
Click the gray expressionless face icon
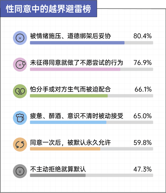pos(20,171)
